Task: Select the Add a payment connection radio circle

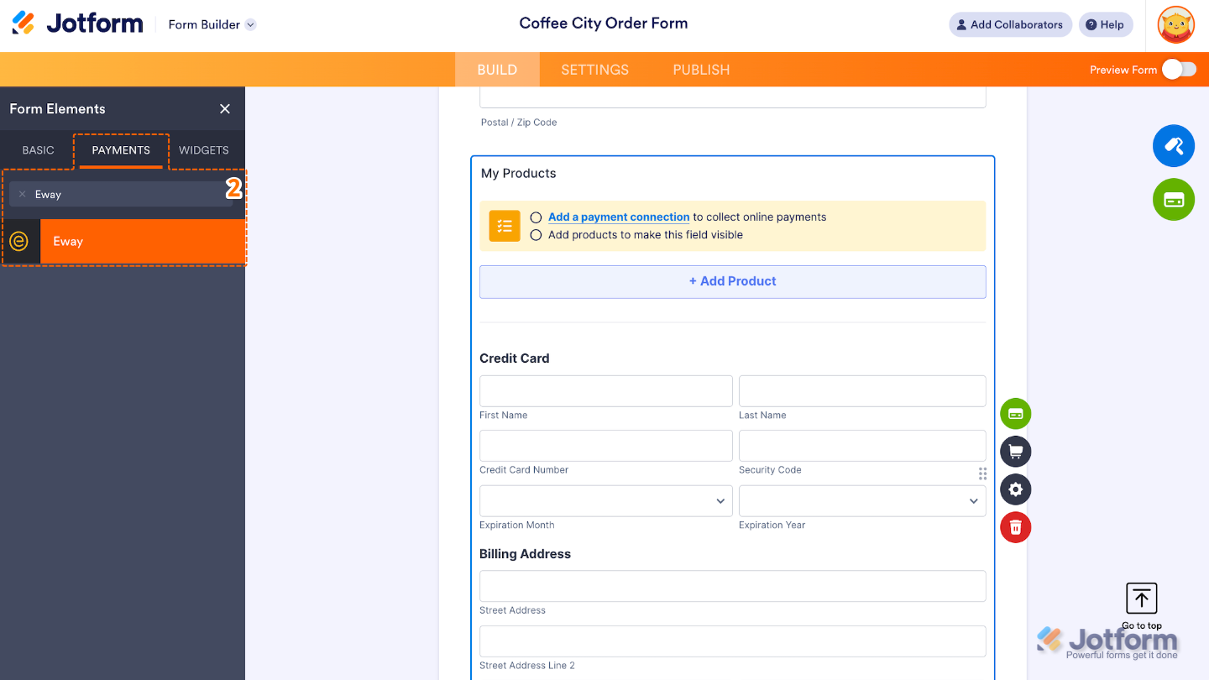Action: pyautogui.click(x=536, y=217)
